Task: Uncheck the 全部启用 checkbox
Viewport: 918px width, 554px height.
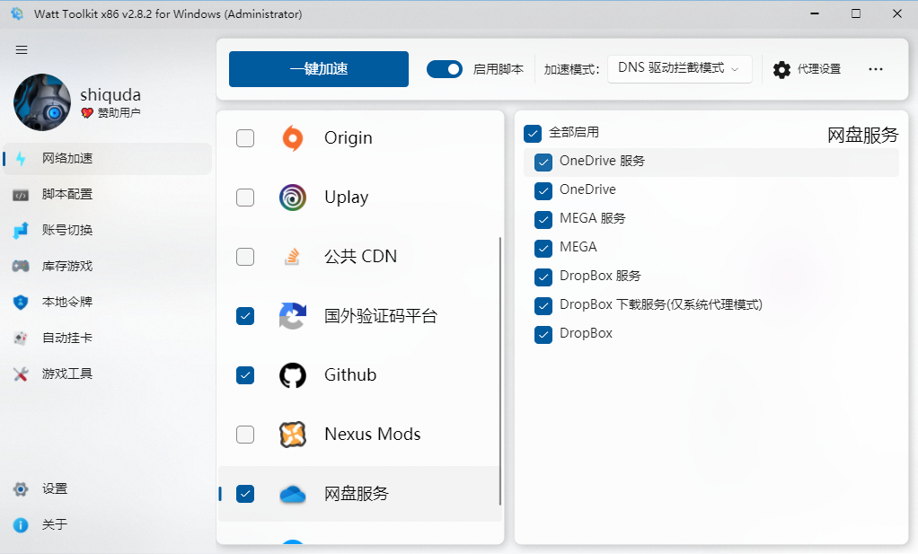Action: click(x=533, y=134)
